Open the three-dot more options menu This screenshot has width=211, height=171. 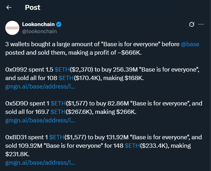(x=201, y=24)
